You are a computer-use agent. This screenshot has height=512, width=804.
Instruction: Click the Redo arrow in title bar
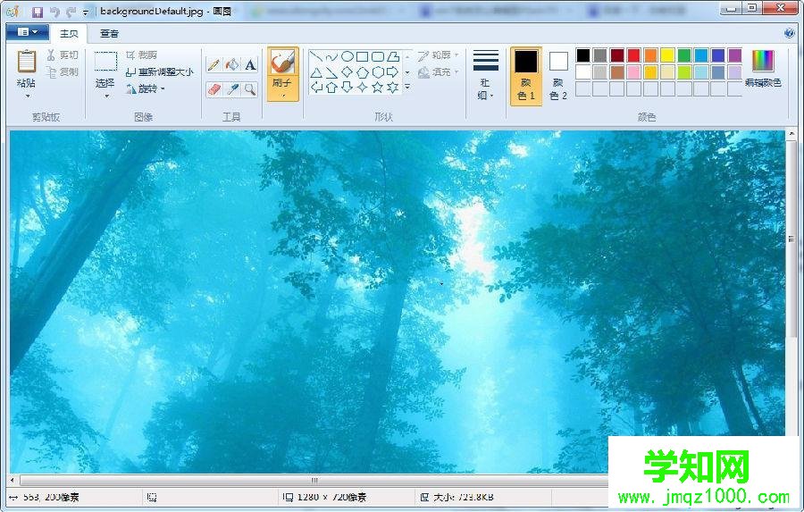(x=71, y=12)
